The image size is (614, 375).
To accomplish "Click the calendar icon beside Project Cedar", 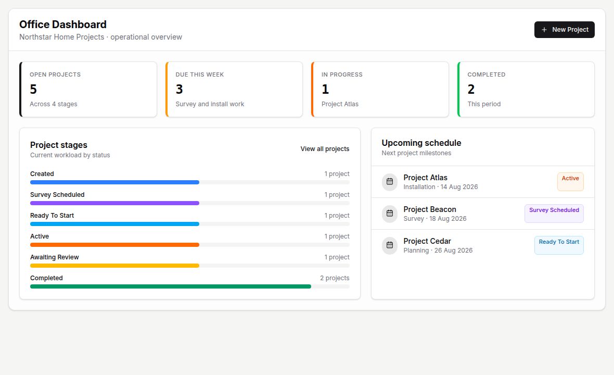I will pyautogui.click(x=390, y=245).
